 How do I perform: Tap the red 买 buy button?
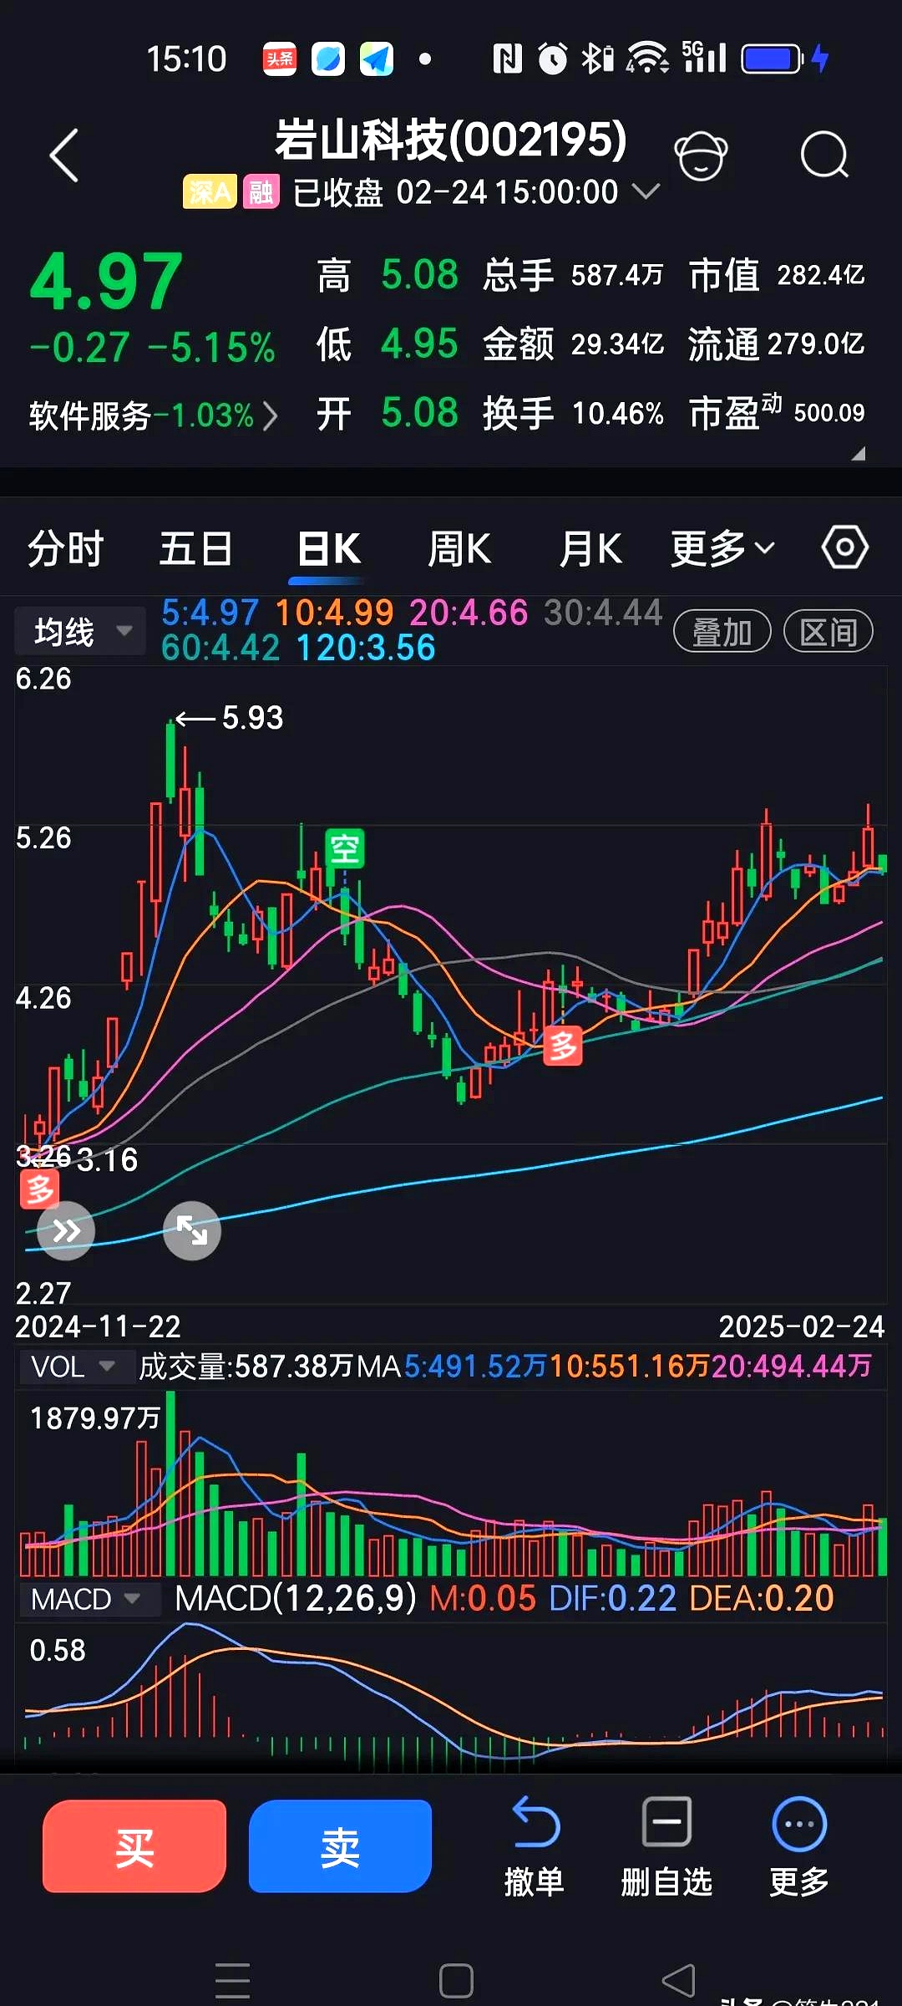(x=134, y=1846)
